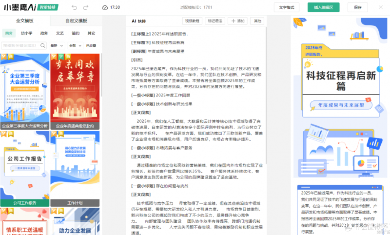
Task: Select the 幼小学 category
Action: tap(27, 33)
